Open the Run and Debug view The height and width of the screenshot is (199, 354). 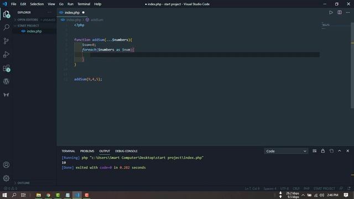pos(6,54)
